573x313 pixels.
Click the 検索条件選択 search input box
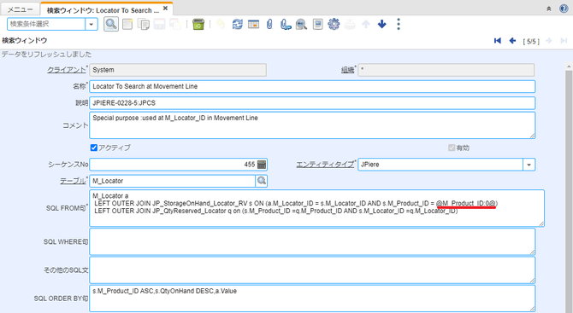tap(46, 25)
